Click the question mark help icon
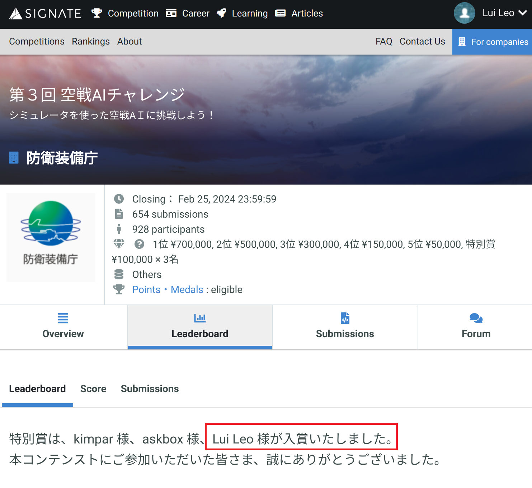The width and height of the screenshot is (532, 488). pyautogui.click(x=139, y=244)
